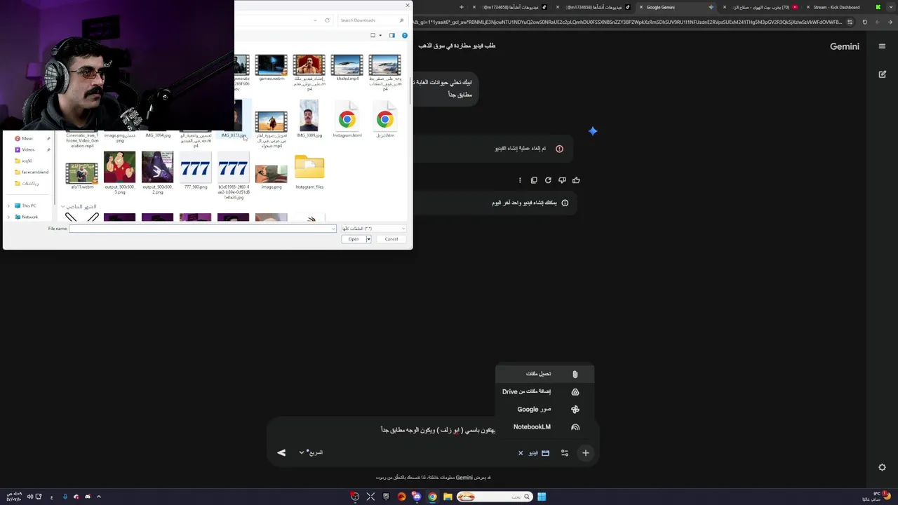Expand This PC in the navigation tree

[x=8, y=206]
